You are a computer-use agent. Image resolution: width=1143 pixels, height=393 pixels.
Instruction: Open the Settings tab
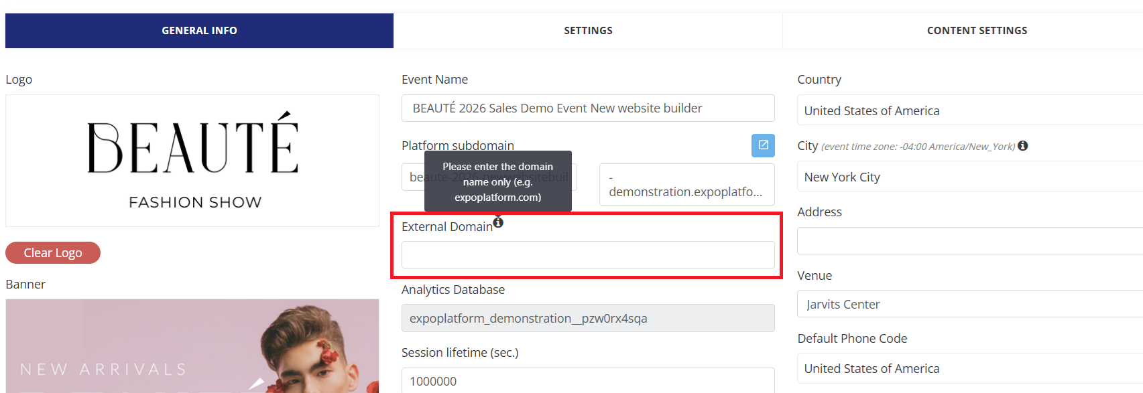point(588,31)
